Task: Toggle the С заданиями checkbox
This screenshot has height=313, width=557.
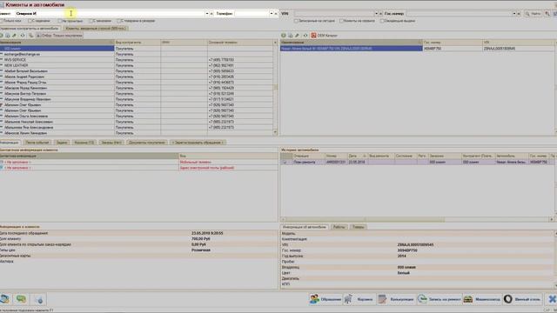Action: 30,21
